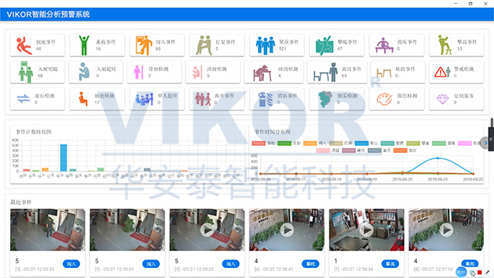
Task: Click the blue tag on the event labeled 1
Action: tap(390, 264)
